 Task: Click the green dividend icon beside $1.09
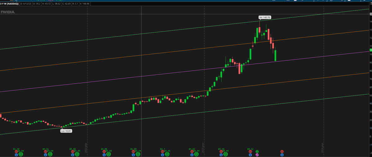pyautogui.click(x=138, y=154)
